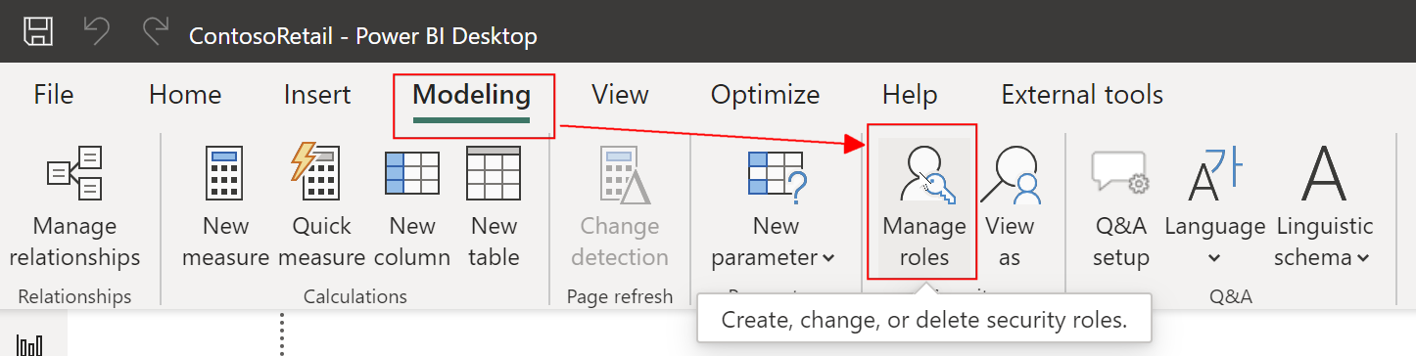Switch to the Home ribbon tab
1416x356 pixels.
185,95
